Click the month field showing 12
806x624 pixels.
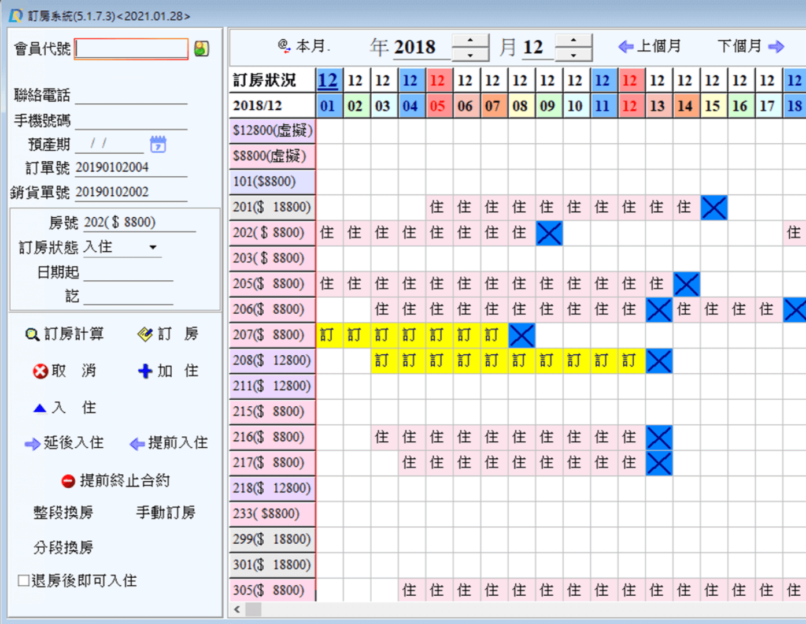click(537, 47)
